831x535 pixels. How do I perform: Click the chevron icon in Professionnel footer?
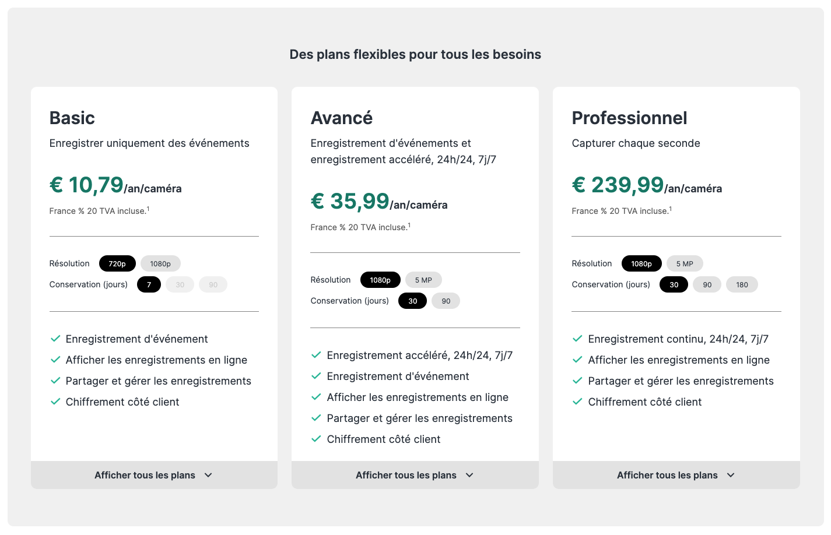tap(731, 475)
